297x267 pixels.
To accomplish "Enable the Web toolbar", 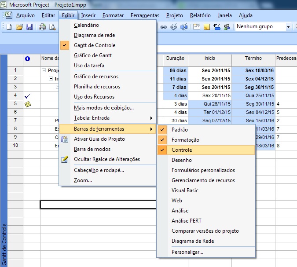I will pos(206,200).
